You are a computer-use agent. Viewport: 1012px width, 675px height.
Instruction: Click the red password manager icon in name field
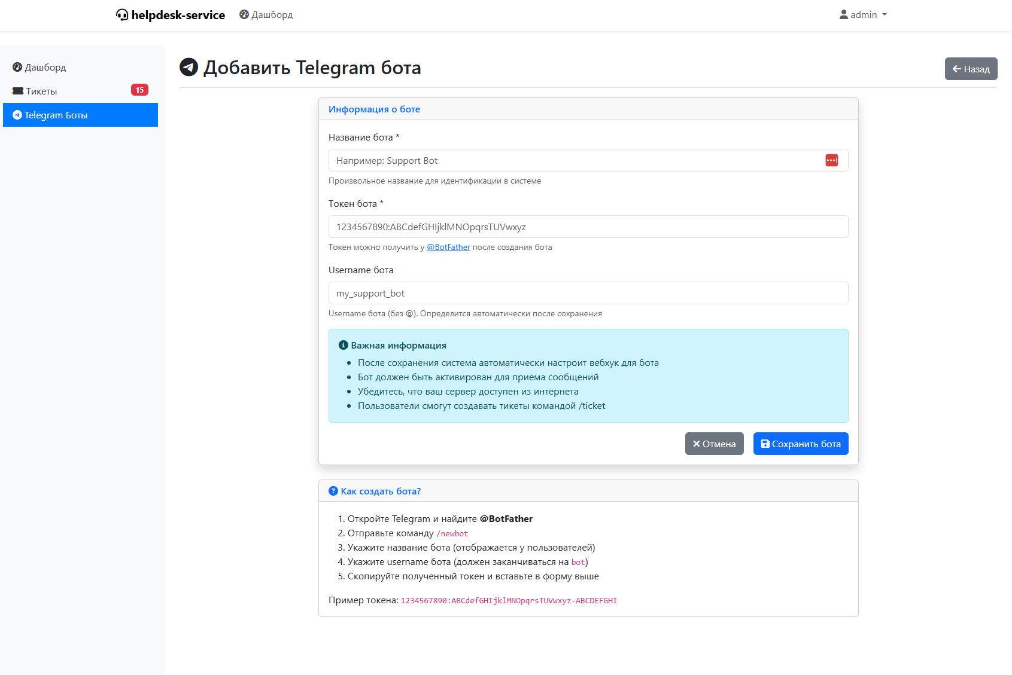click(x=831, y=160)
